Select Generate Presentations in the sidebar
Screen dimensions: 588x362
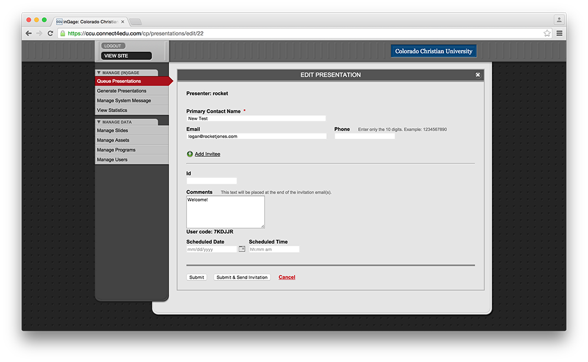click(x=122, y=91)
